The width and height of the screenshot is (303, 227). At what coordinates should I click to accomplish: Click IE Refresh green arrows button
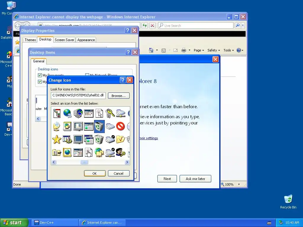coord(145,25)
